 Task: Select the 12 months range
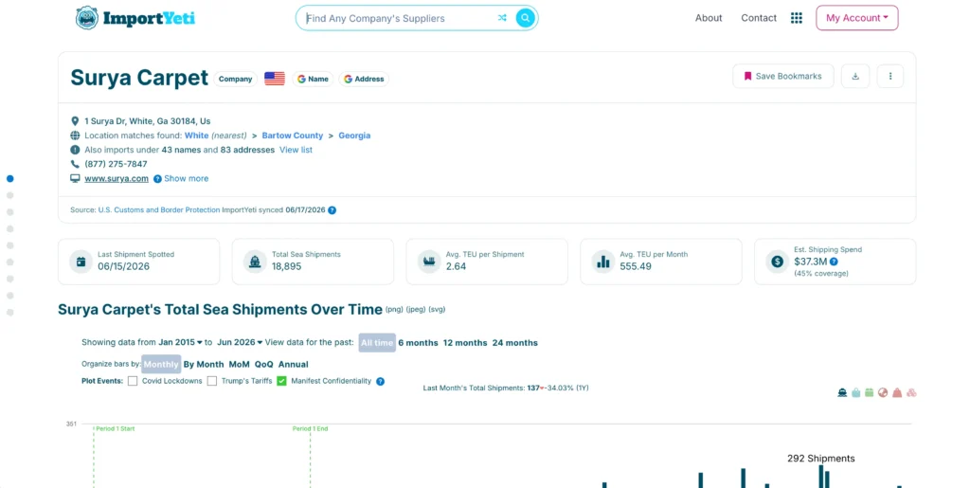(465, 343)
